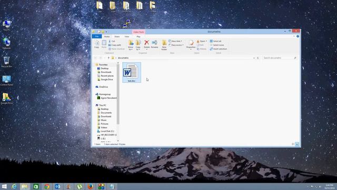Open Local Disk (C:) in navigation pane
Image resolution: width=337 pixels, height=190 pixels.
(107, 131)
